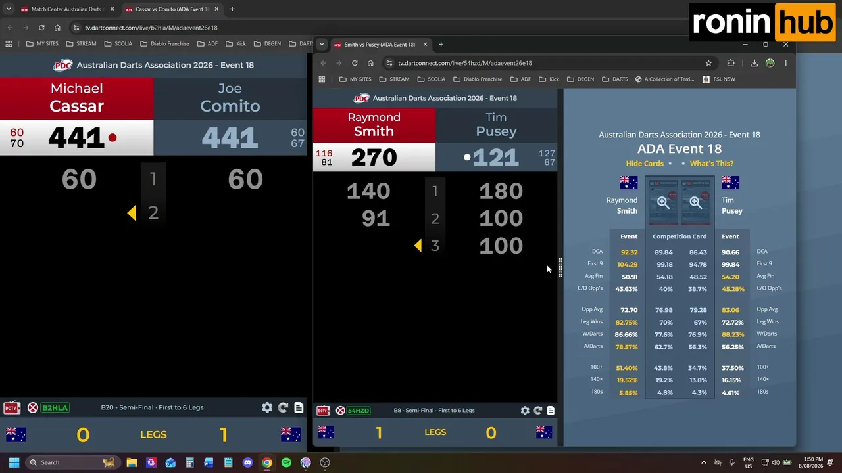The image size is (842, 473).
Task: Click the DCTV logo beside 54HZD
Action: tap(323, 411)
